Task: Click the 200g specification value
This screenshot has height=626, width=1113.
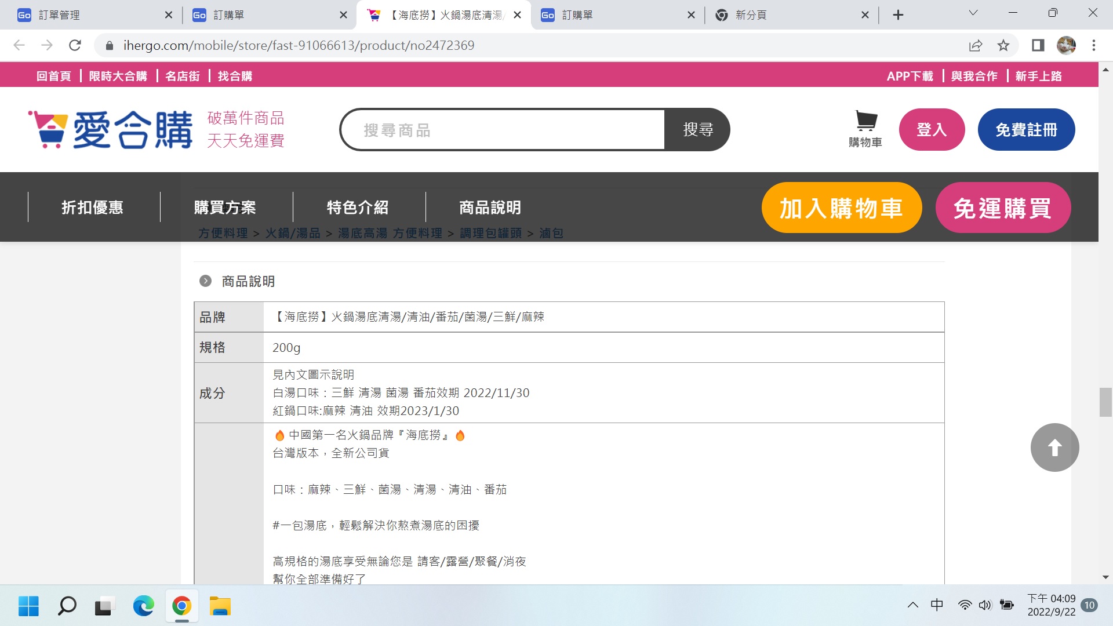Action: click(286, 348)
